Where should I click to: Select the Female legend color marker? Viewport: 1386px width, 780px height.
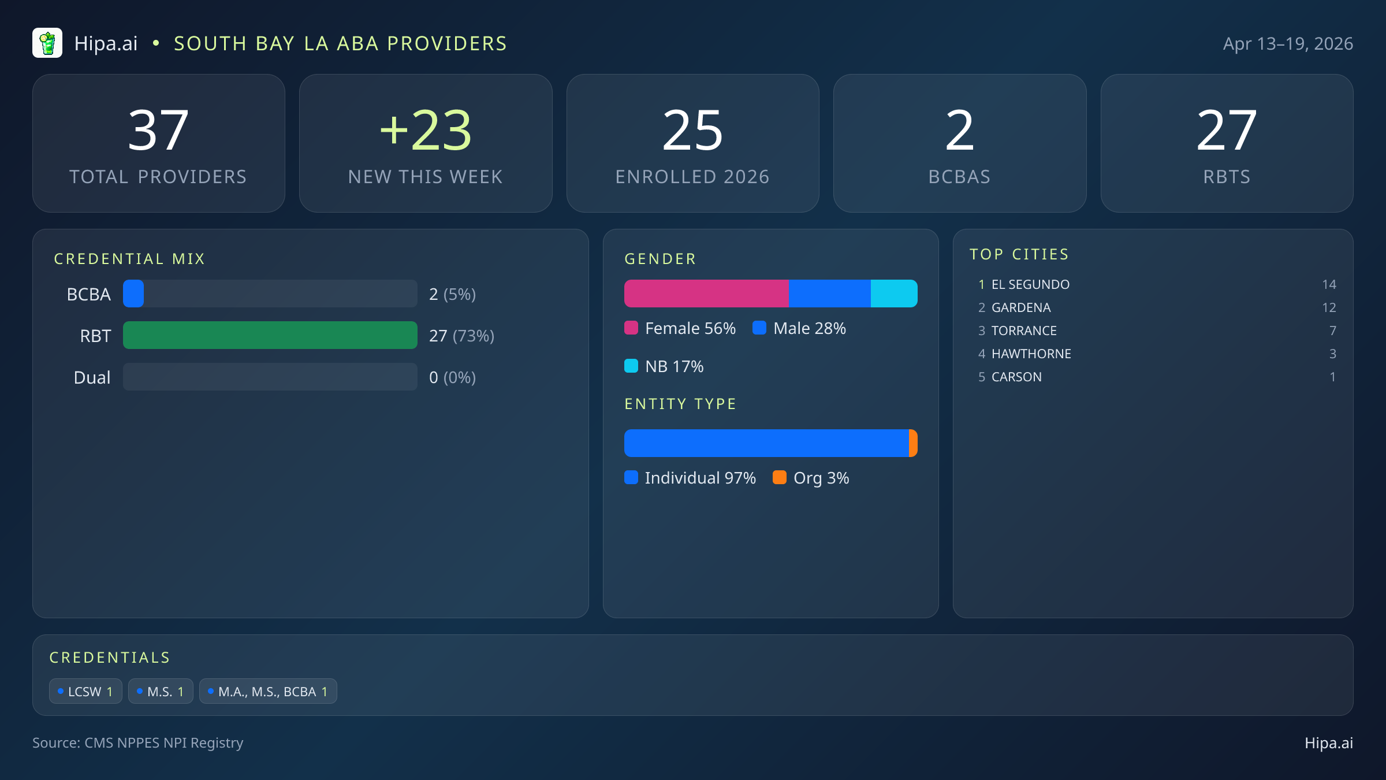pos(632,328)
